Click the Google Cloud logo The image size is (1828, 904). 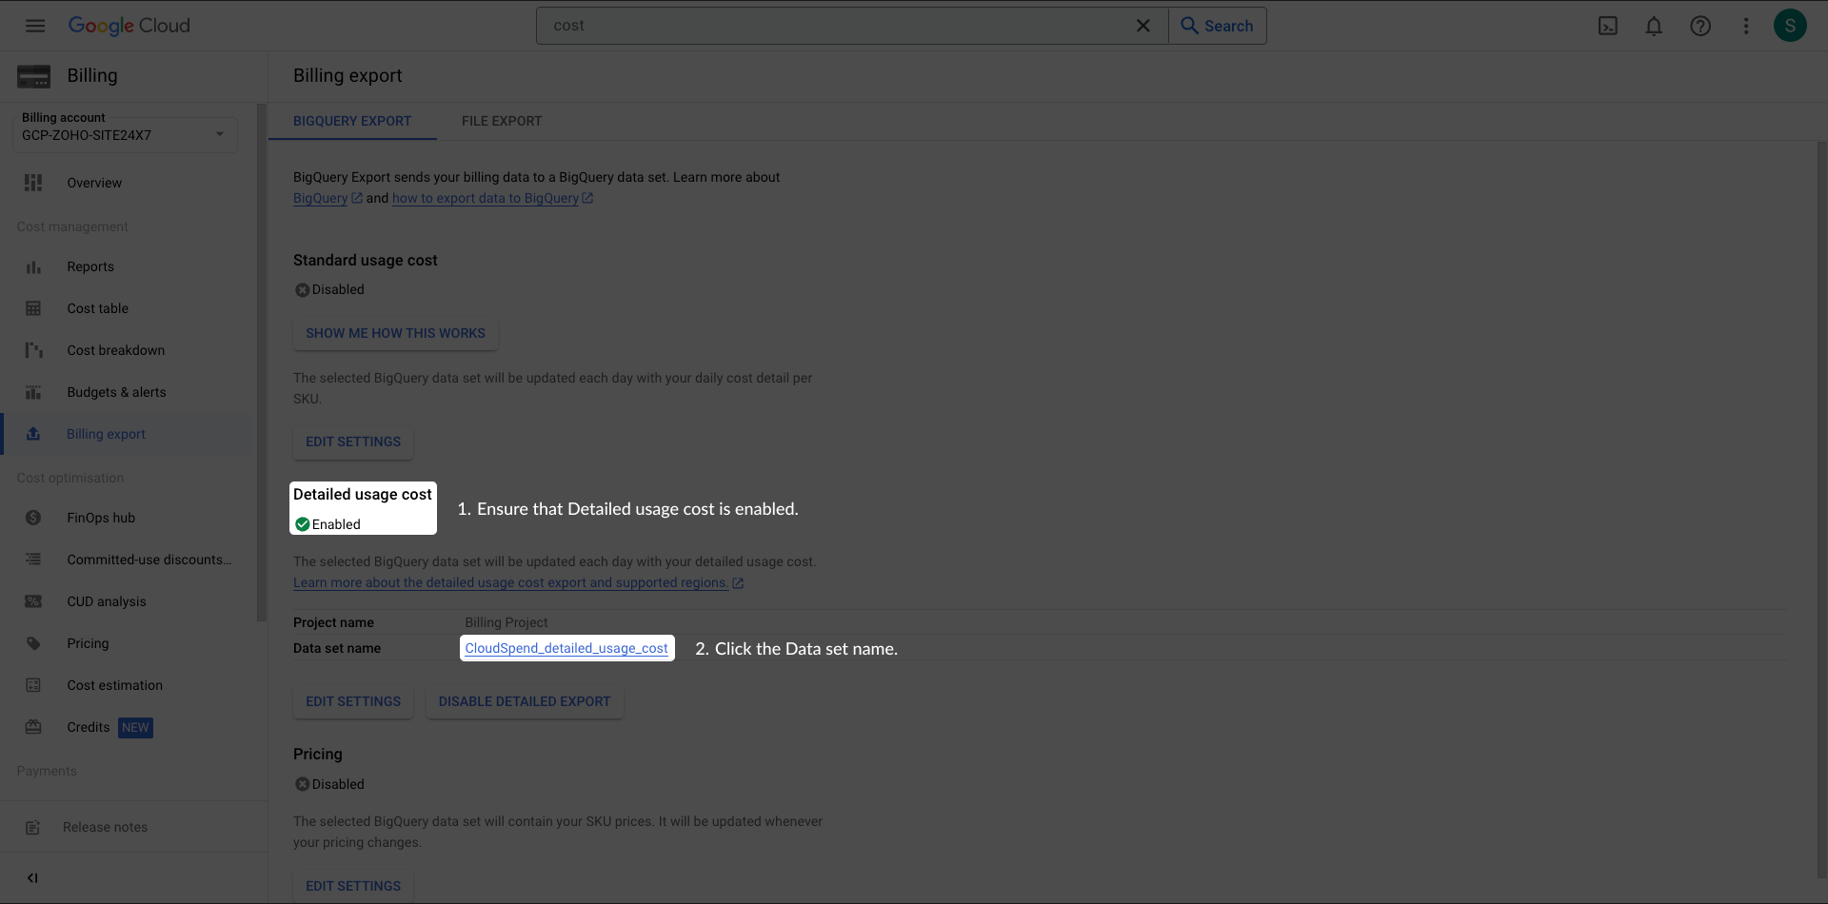pos(129,26)
